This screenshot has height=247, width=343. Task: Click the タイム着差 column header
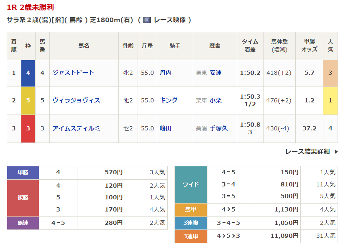(x=250, y=46)
